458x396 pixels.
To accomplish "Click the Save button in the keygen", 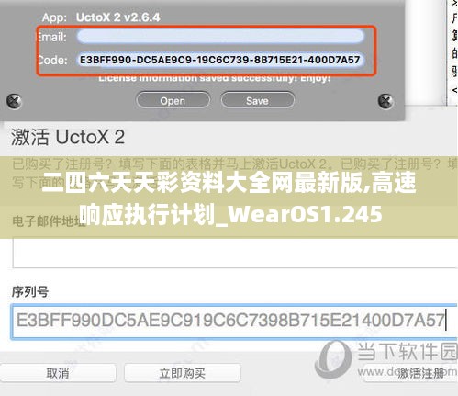I will pos(257,100).
